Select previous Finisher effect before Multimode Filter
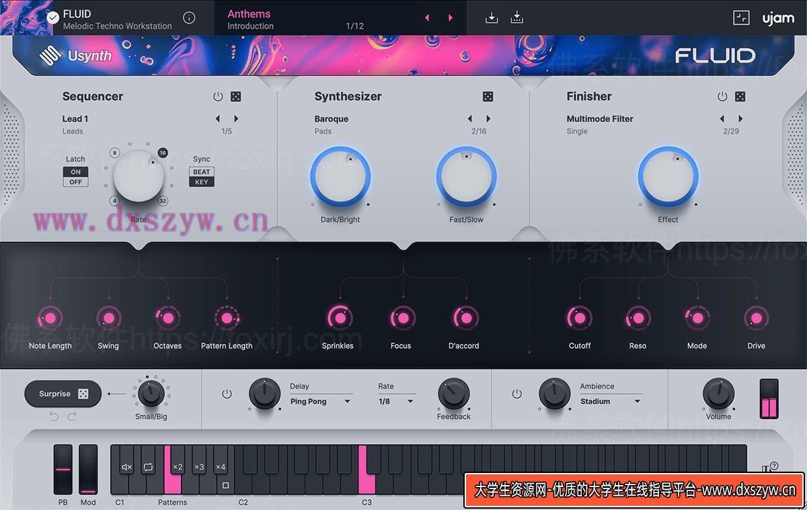This screenshot has height=510, width=807. [x=722, y=119]
